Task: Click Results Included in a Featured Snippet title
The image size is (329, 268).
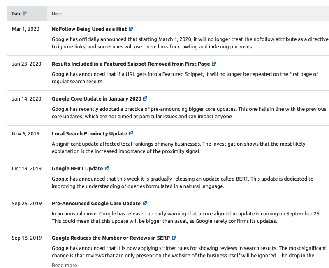Action: tap(131, 64)
